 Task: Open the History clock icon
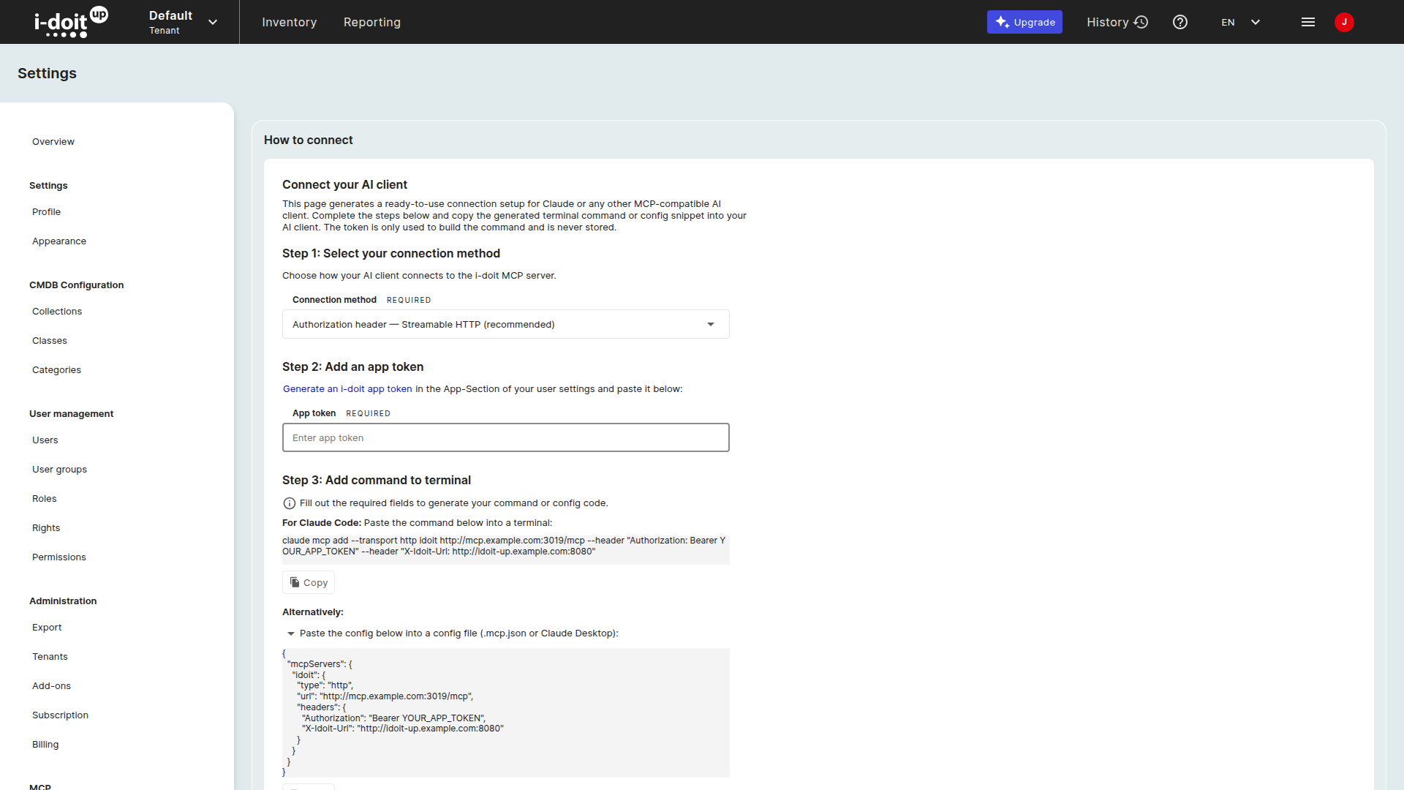click(1141, 22)
